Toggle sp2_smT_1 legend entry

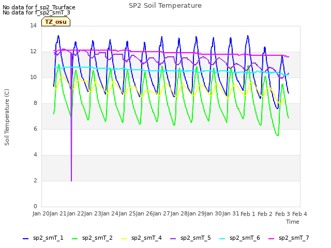(x=43, y=238)
